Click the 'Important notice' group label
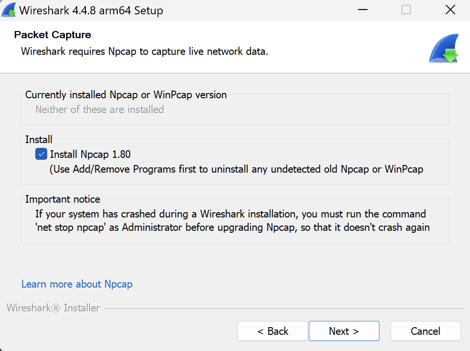 [x=62, y=199]
